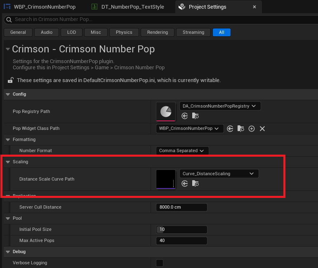Use selected asset for Pop Widget Class Path

pos(230,129)
